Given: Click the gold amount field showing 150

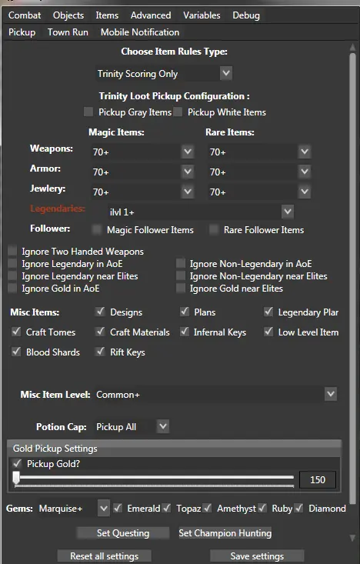Looking at the screenshot, I should click(x=318, y=479).
